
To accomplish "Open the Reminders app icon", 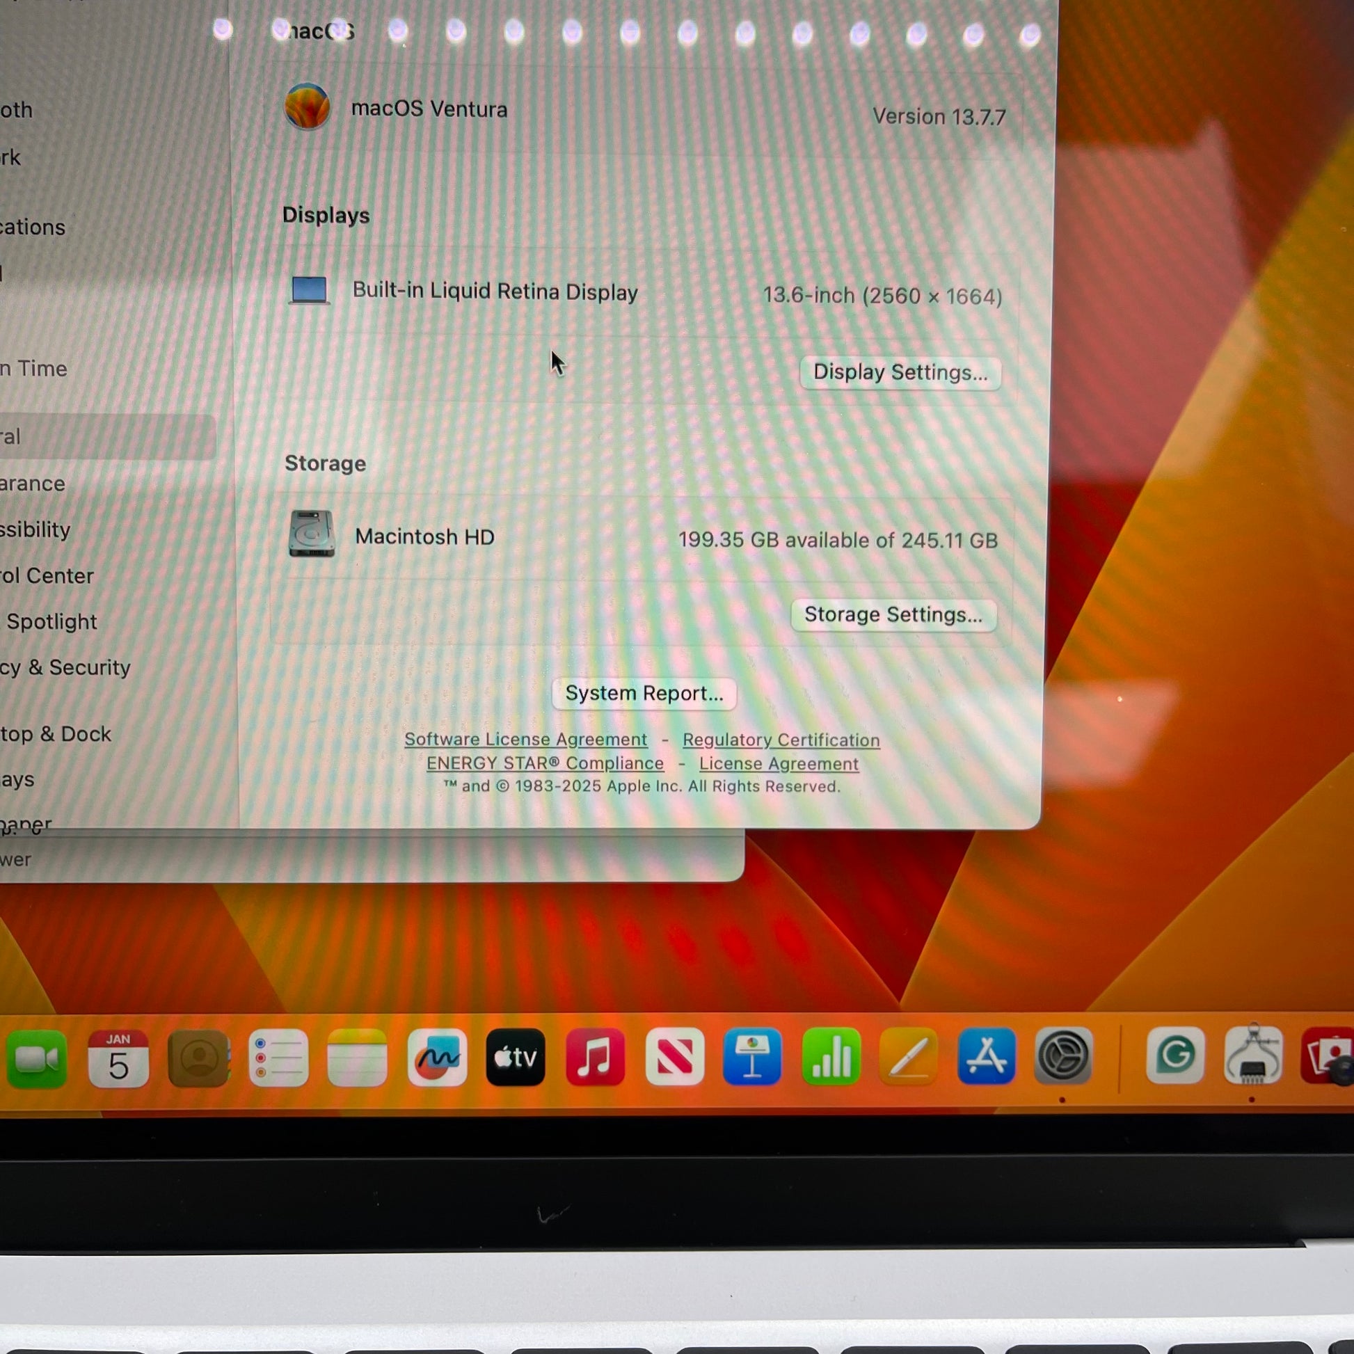I will coord(278,1059).
